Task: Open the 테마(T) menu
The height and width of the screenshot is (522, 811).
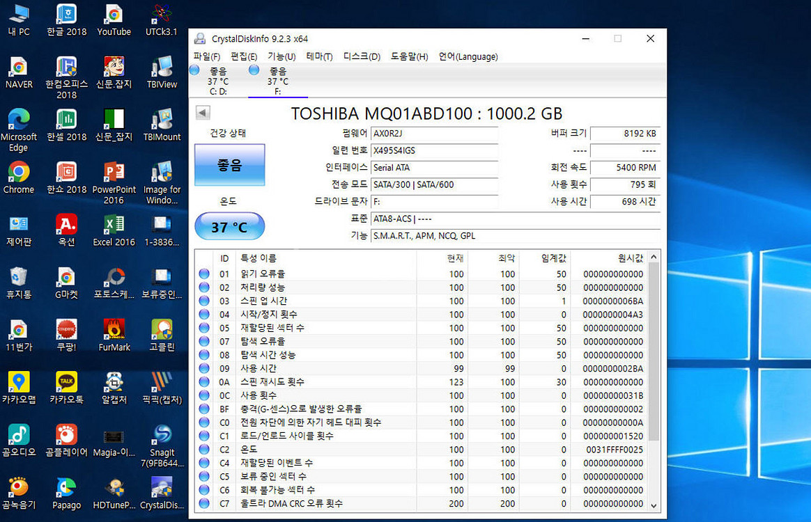Action: coord(319,56)
